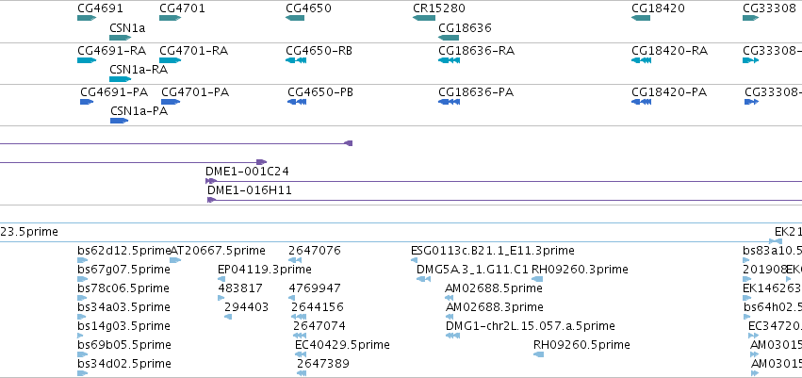Image resolution: width=802 pixels, height=378 pixels.
Task: Select the RH09260.5prime EST glyph
Action: tap(538, 353)
